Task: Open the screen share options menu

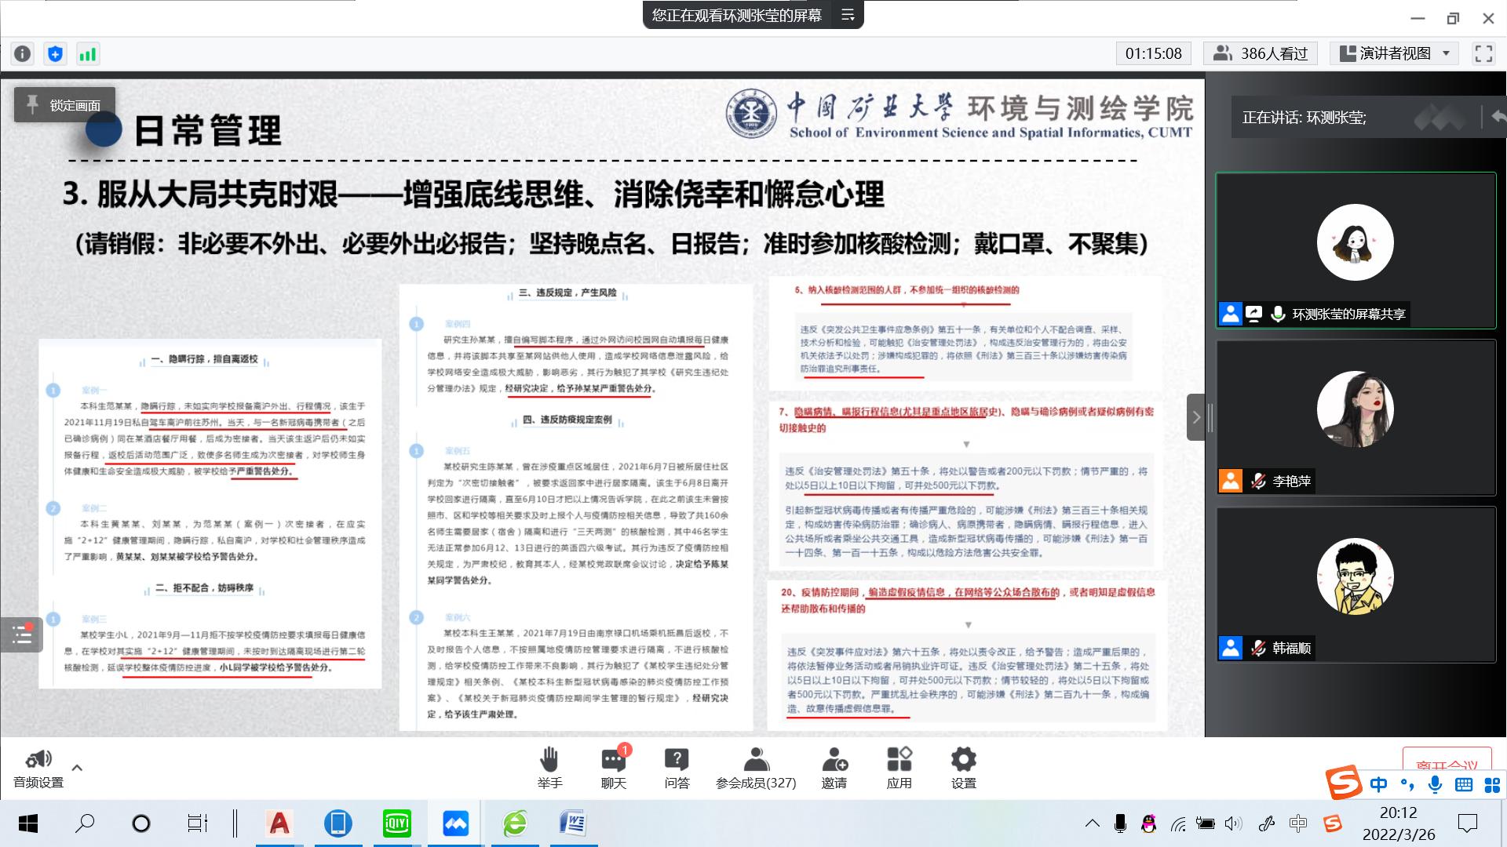Action: 848,15
